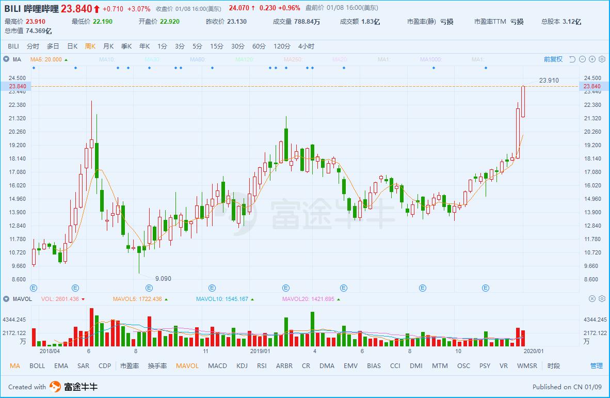Click the first earnings E marker

pos(34,288)
